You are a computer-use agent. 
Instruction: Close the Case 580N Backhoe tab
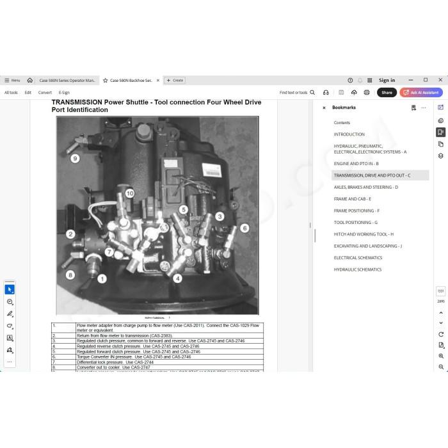pyautogui.click(x=158, y=80)
